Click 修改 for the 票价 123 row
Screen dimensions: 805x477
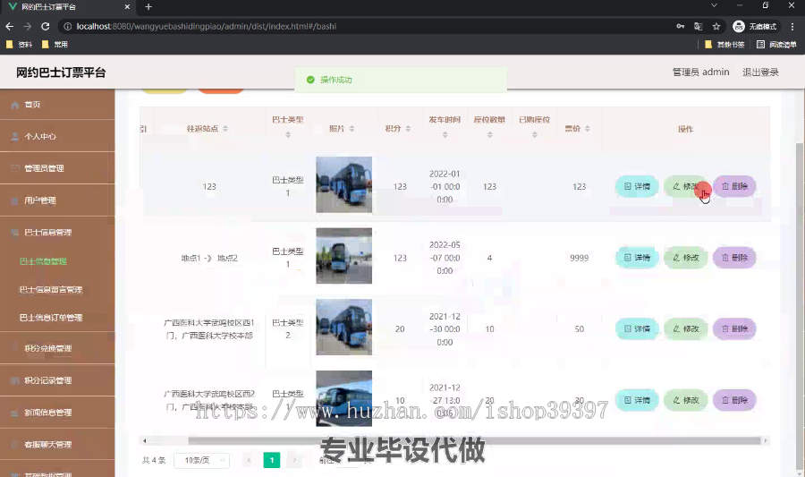coord(685,186)
